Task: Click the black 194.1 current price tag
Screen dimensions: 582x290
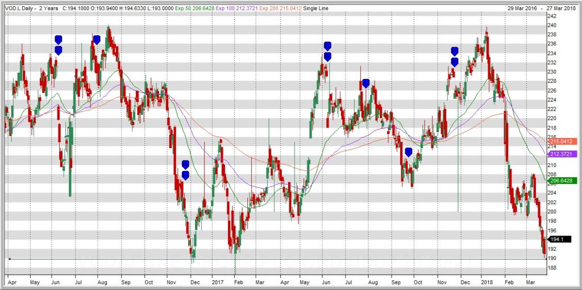Action: click(556, 240)
